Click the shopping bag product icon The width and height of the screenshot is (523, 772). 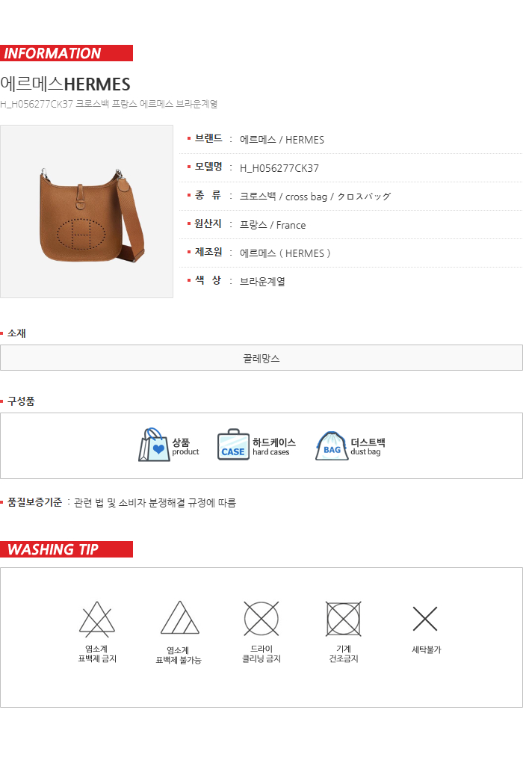pos(154,445)
